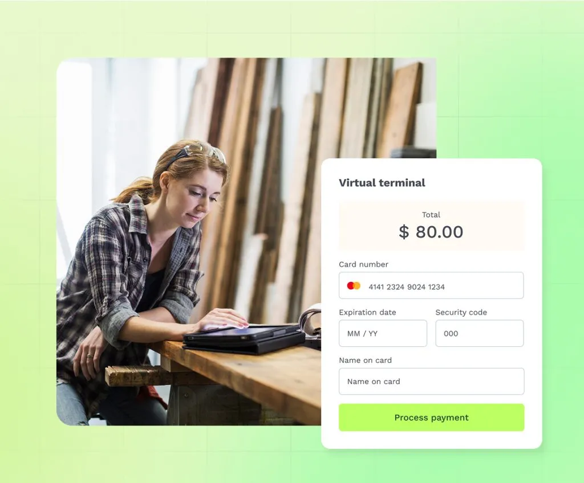The width and height of the screenshot is (584, 483).
Task: Select the 000 security code field
Action: tap(479, 333)
